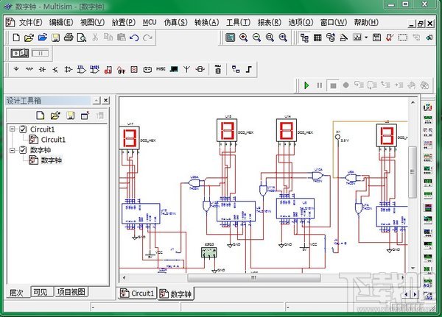Click the Run simulation green play button

coord(307,85)
